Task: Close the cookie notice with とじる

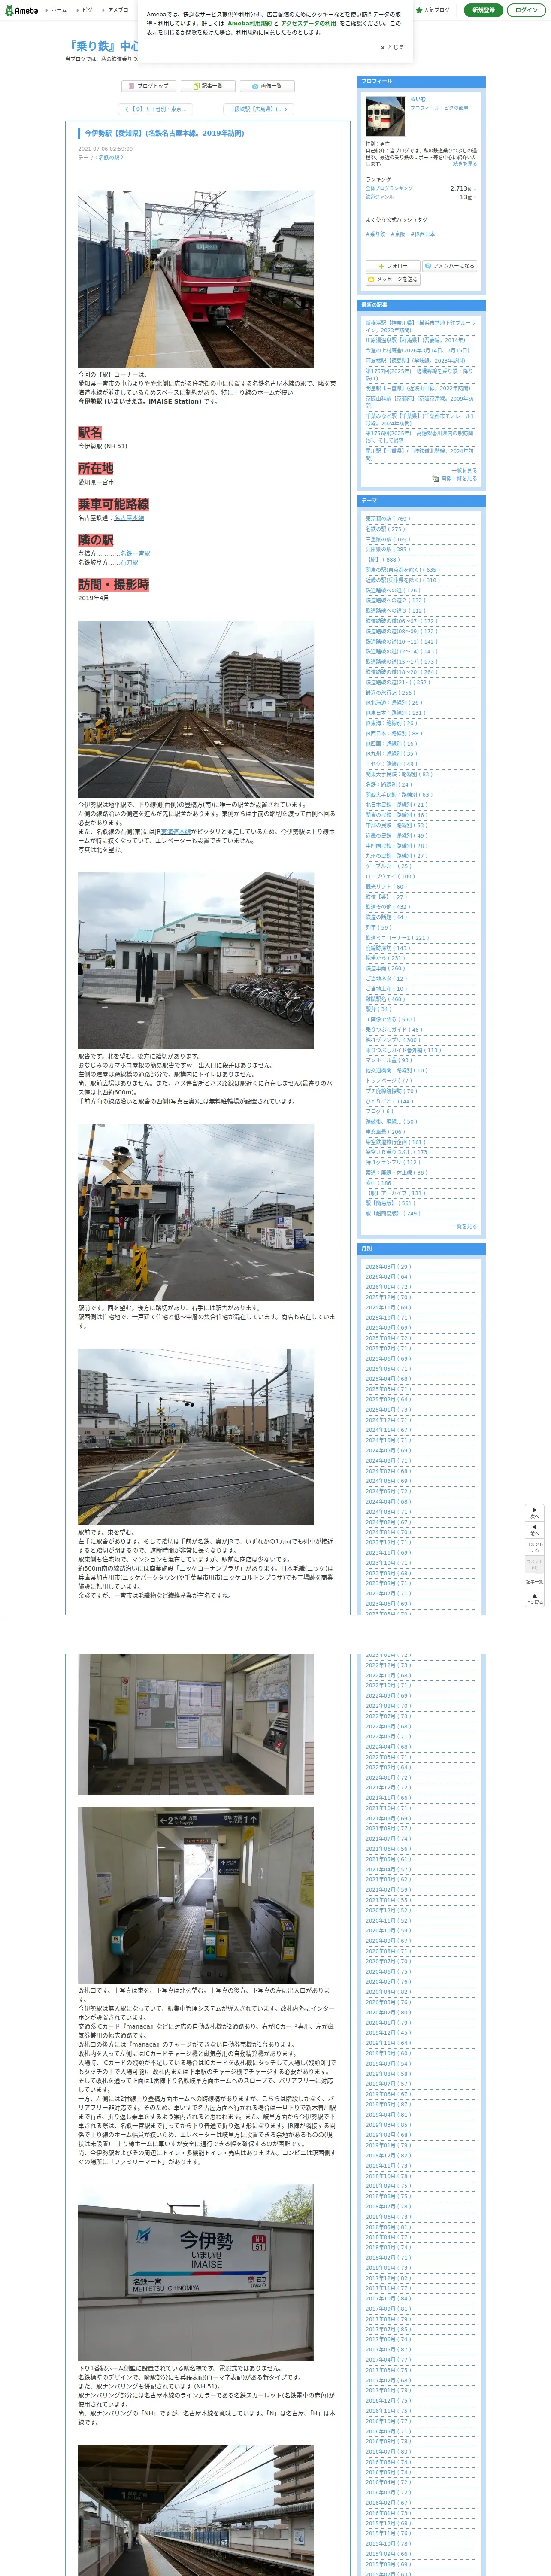Action: [392, 47]
